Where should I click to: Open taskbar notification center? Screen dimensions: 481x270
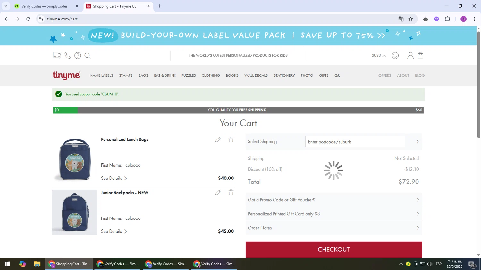pyautogui.click(x=472, y=264)
